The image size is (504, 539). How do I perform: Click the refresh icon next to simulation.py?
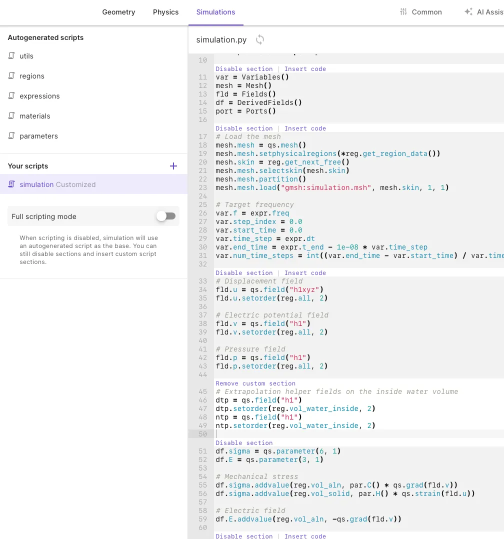point(260,39)
